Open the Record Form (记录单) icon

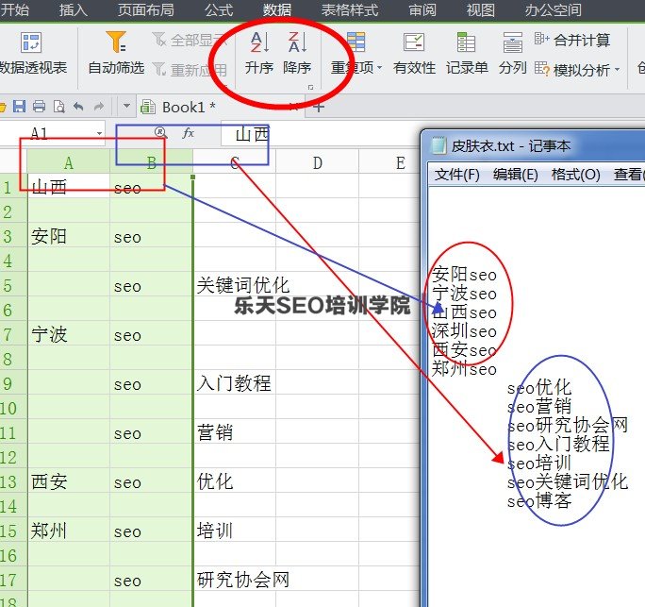pos(466,42)
